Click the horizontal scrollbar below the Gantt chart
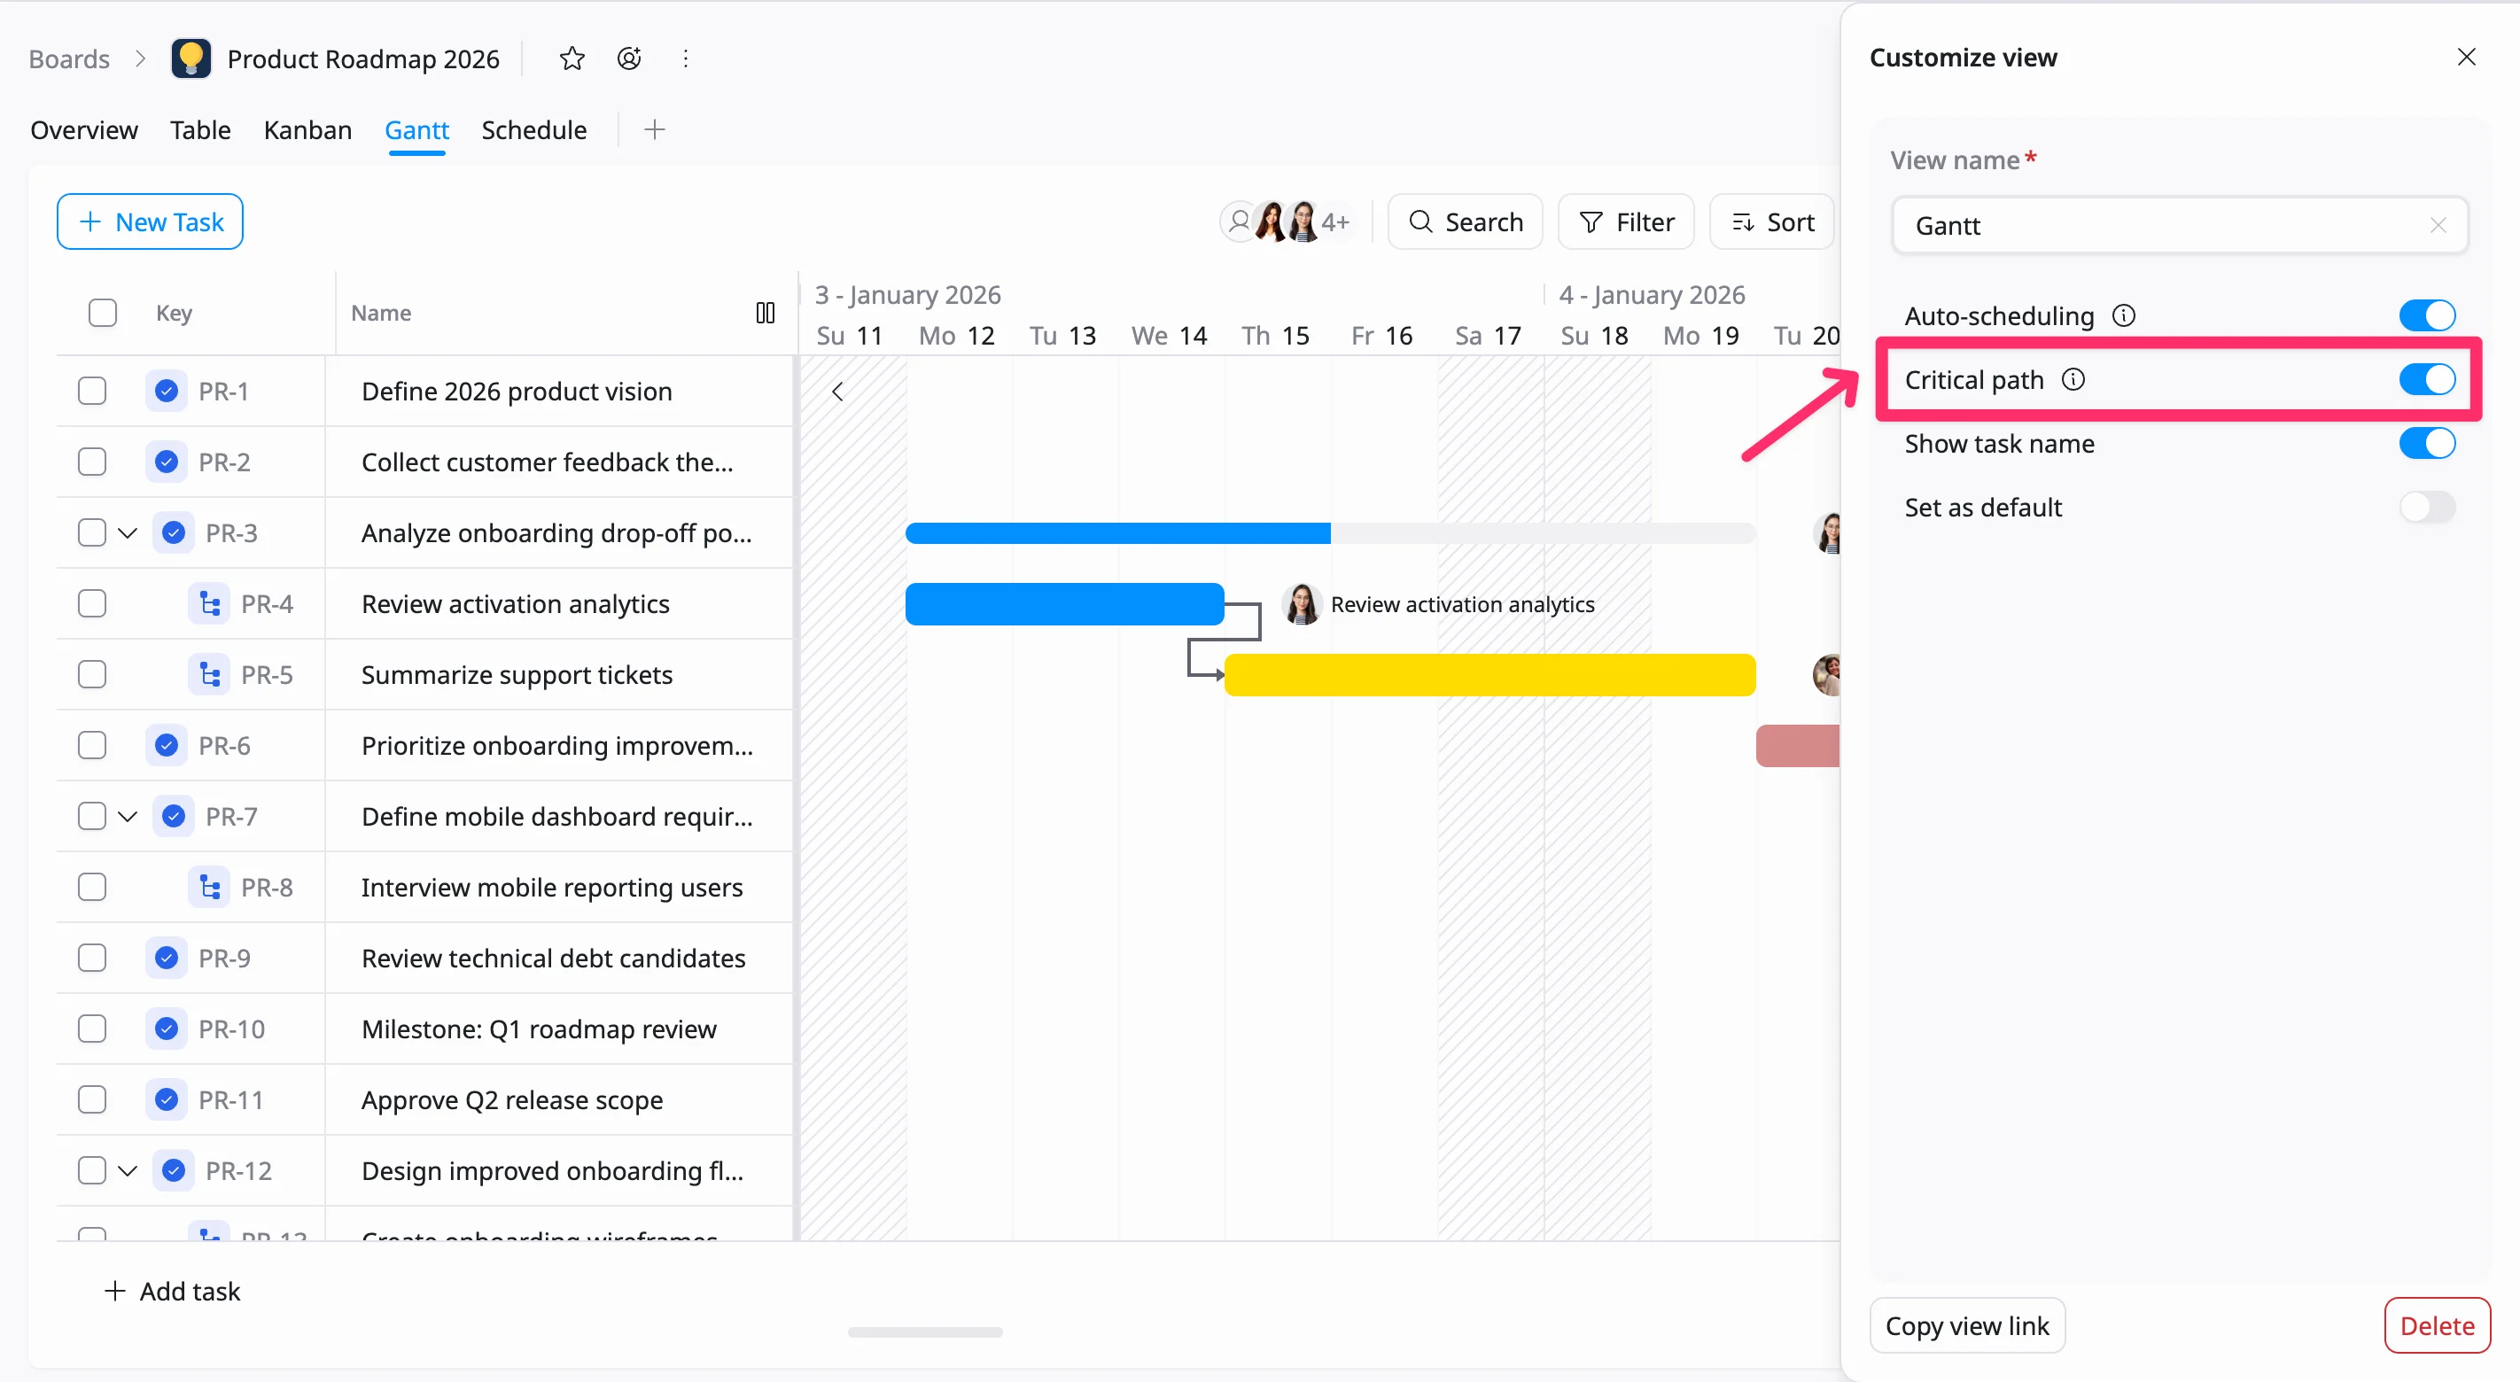Image resolution: width=2520 pixels, height=1382 pixels. tap(925, 1332)
